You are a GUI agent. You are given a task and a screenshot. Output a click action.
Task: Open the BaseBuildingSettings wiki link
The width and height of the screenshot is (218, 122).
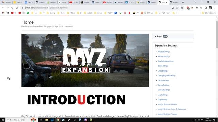pos(166,61)
